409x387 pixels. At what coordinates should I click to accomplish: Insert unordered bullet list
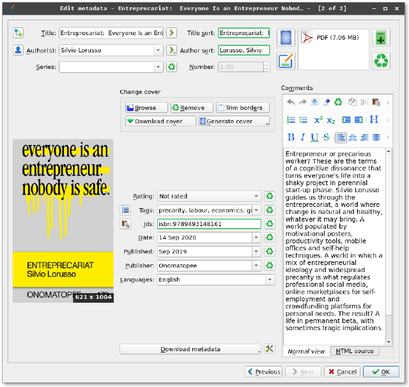pyautogui.click(x=303, y=120)
